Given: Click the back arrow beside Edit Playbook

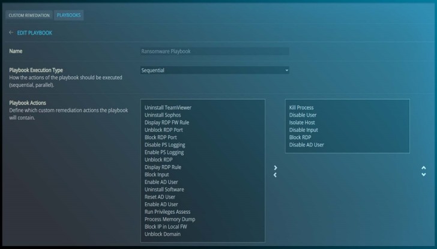Looking at the screenshot, I should pos(11,32).
